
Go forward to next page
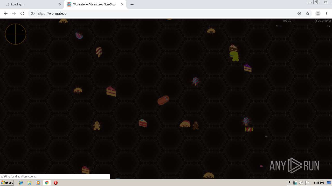pyautogui.click(x=14, y=13)
